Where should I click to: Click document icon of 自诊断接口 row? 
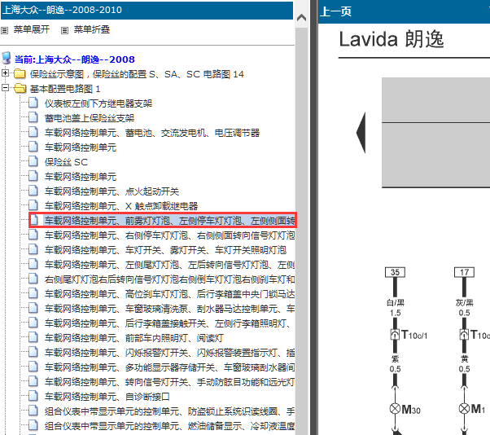[x=33, y=396]
